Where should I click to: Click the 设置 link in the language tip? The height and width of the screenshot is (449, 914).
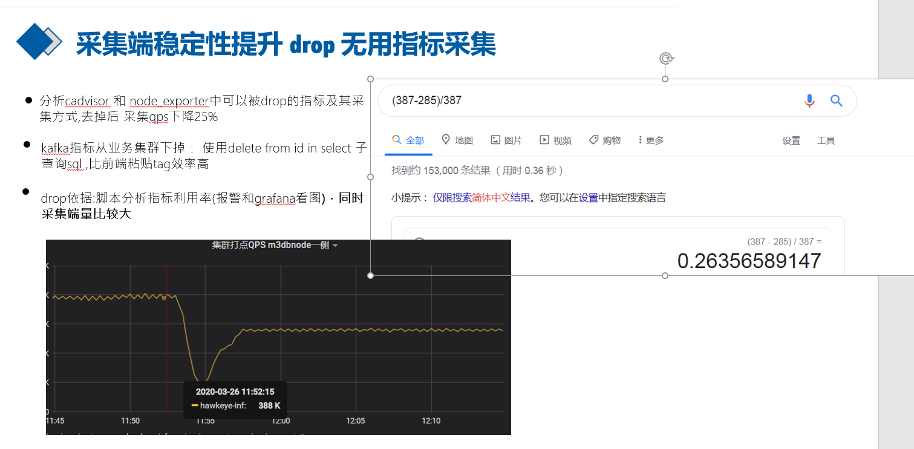pyautogui.click(x=589, y=198)
